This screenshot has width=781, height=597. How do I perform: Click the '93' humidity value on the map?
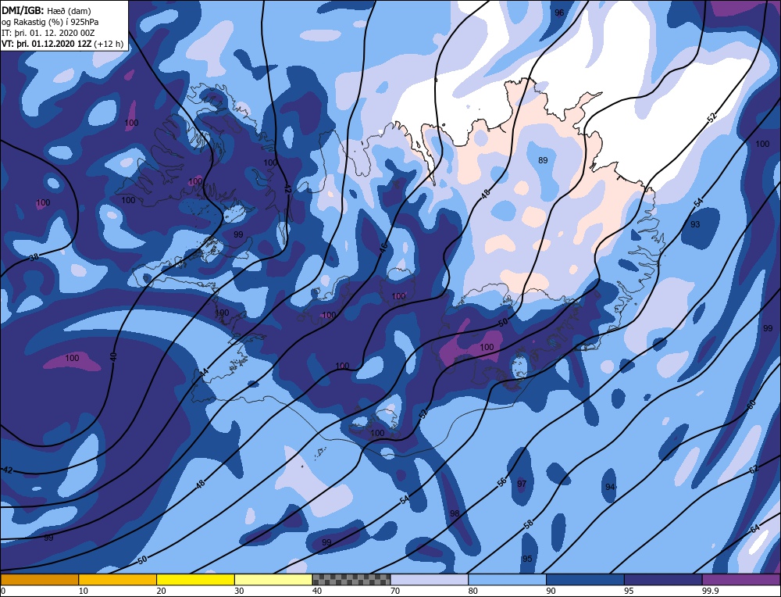pos(695,224)
